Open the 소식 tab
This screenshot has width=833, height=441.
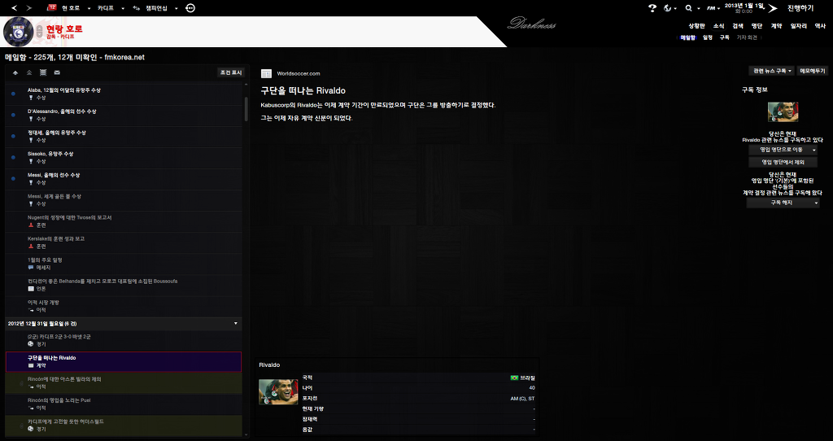coord(718,25)
